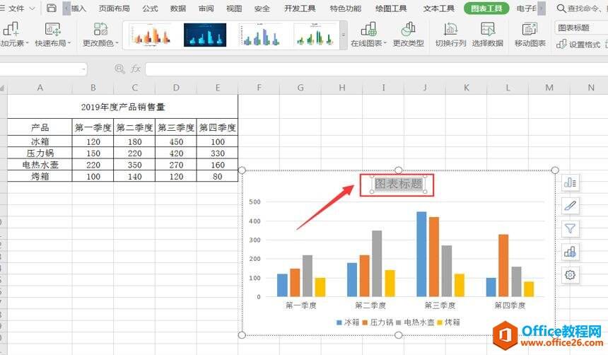Select the cell containing 330
Viewport: 608px width, 355px height.
218,153
